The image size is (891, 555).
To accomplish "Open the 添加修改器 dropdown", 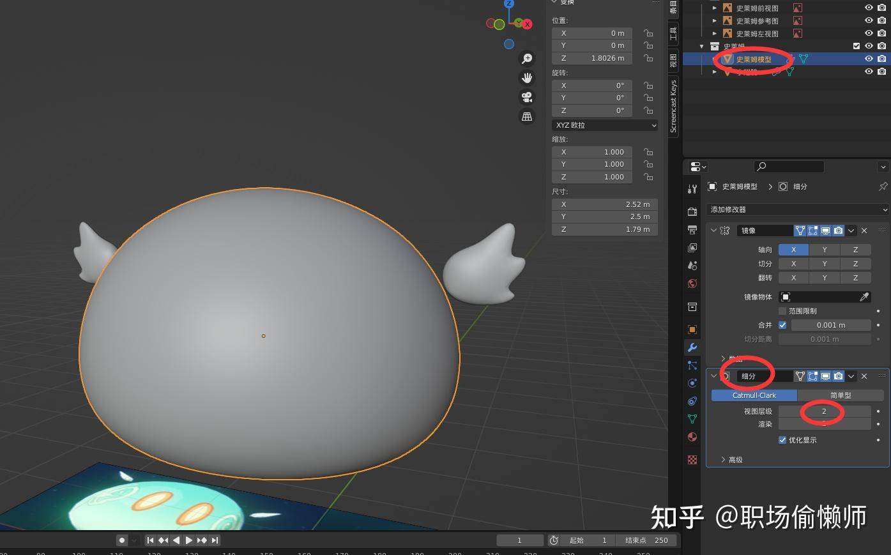I will coord(797,209).
